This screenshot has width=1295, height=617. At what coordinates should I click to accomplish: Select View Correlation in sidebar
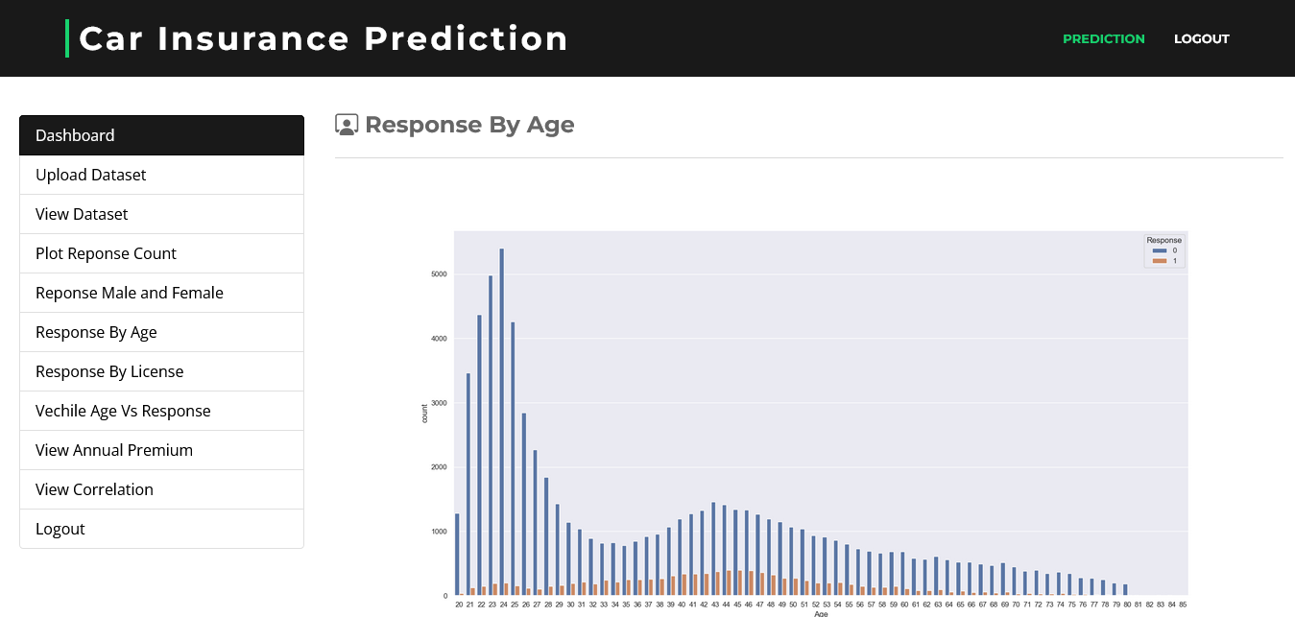point(161,489)
